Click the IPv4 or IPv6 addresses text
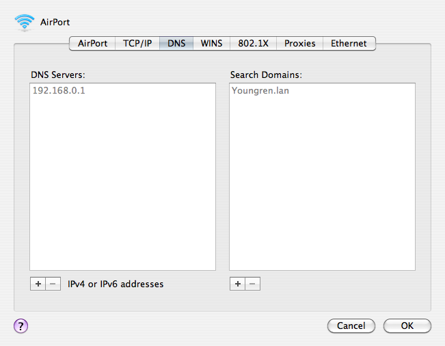 (x=116, y=284)
